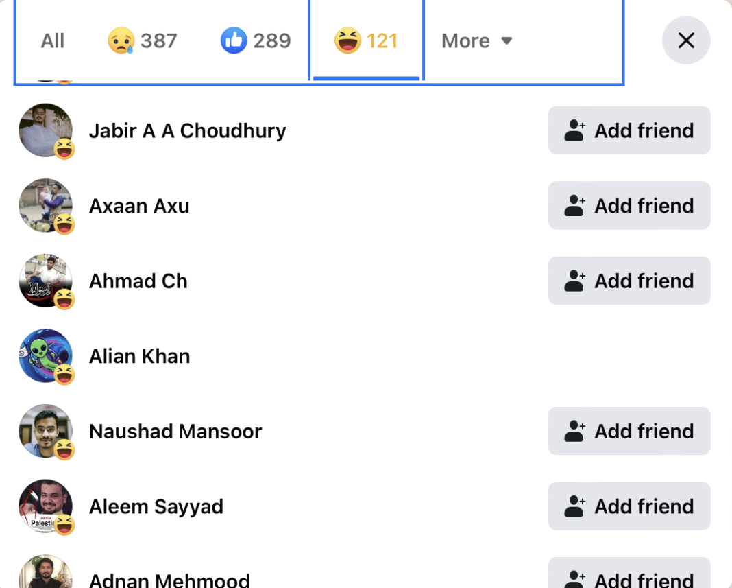Switch to the All reactions tab
This screenshot has width=732, height=588.
(53, 41)
